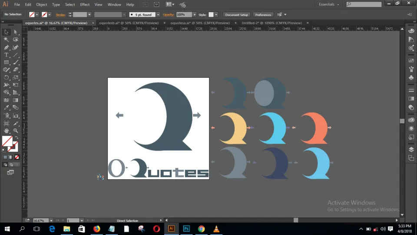Activate the Type tool
This screenshot has height=235, width=417.
(7, 55)
